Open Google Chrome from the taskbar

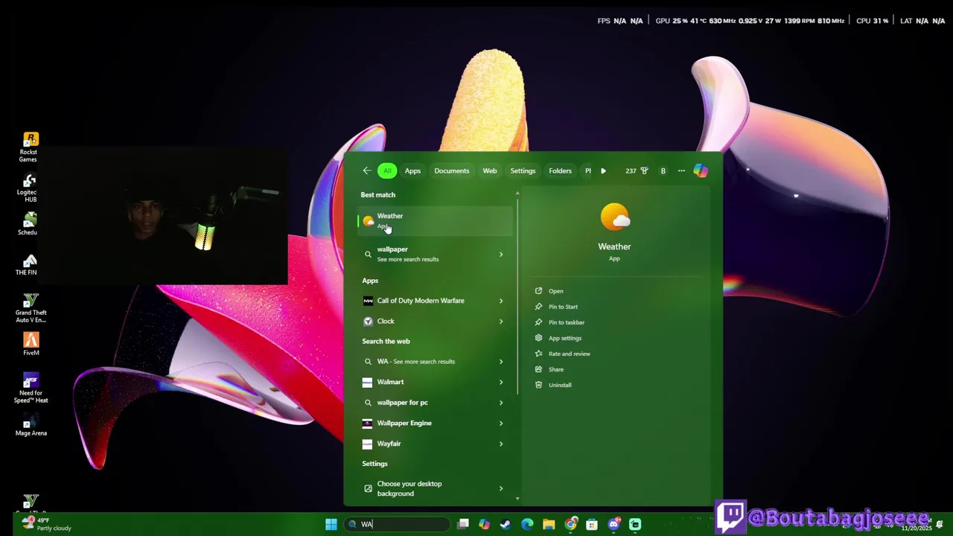pyautogui.click(x=570, y=524)
